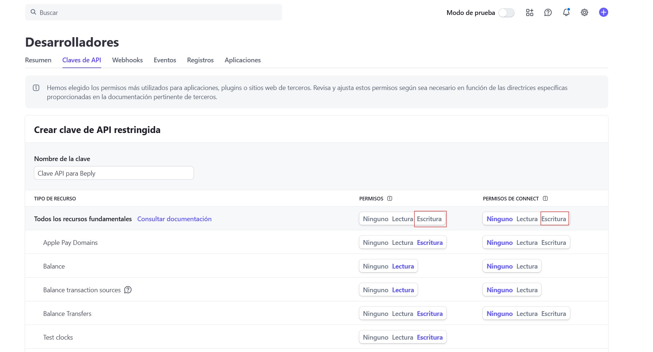653x352 pixels.
Task: Set Balance permisos to Lectura
Action: [403, 266]
